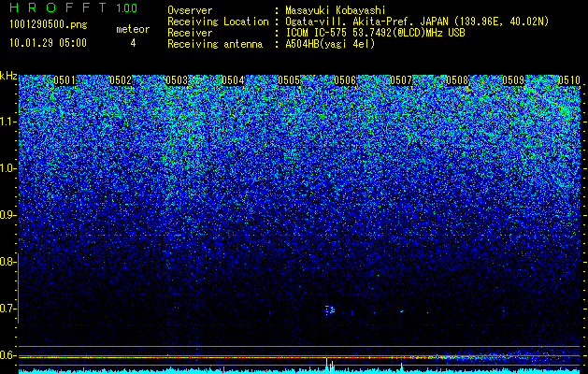Click the 0.9 kHz axis label
This screenshot has height=374, width=588.
click(x=7, y=215)
